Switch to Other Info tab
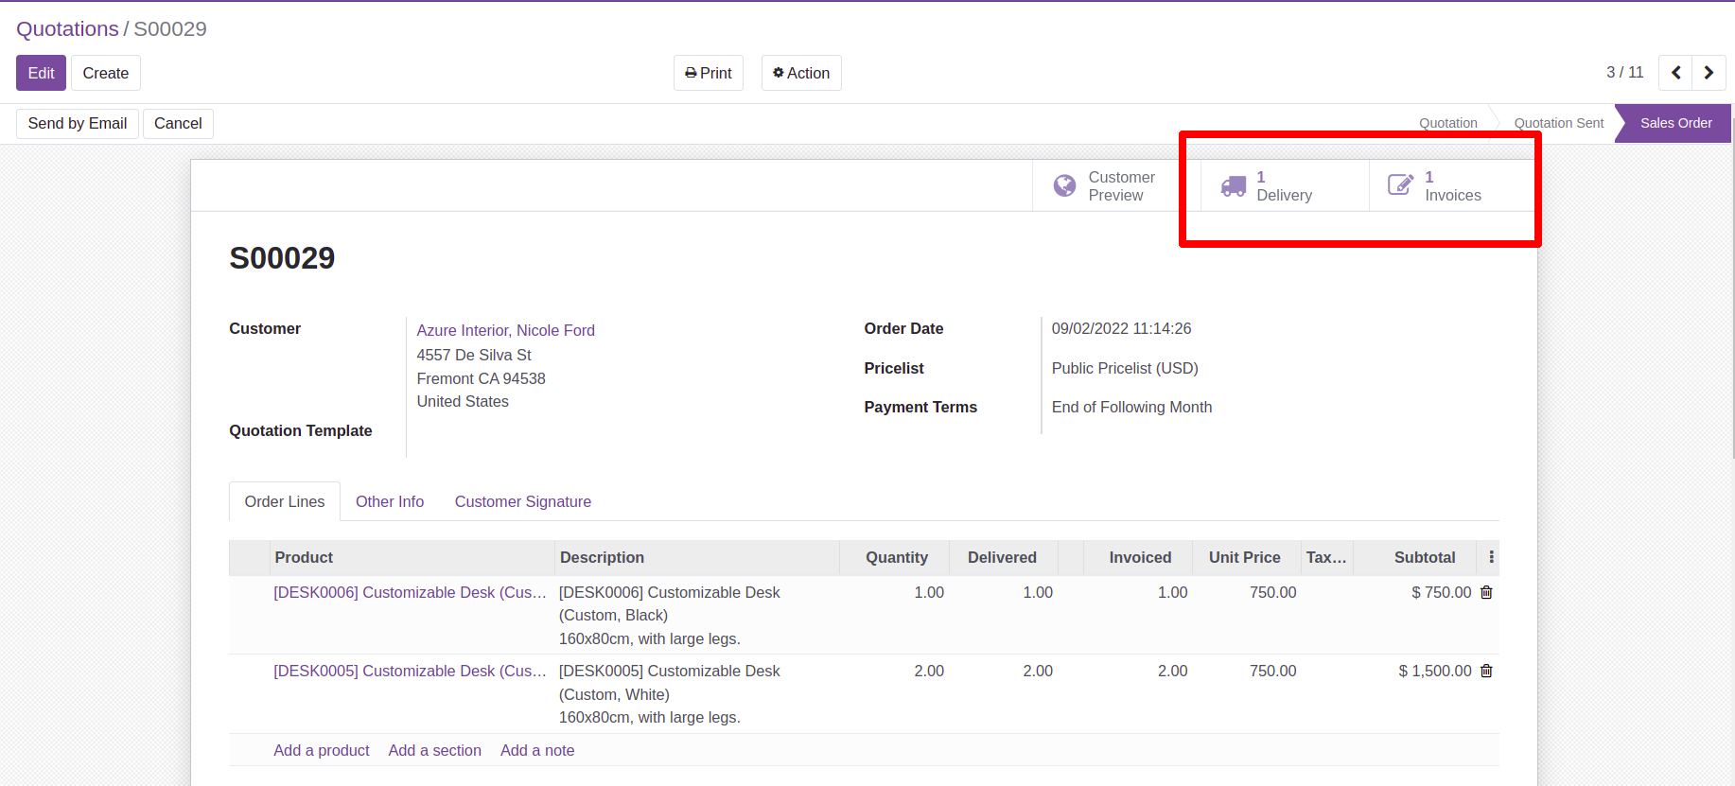Viewport: 1735px width, 786px height. click(390, 501)
